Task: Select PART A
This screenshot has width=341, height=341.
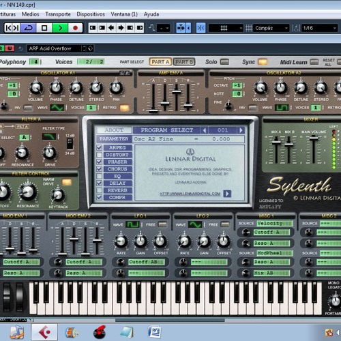Action: click(x=160, y=62)
